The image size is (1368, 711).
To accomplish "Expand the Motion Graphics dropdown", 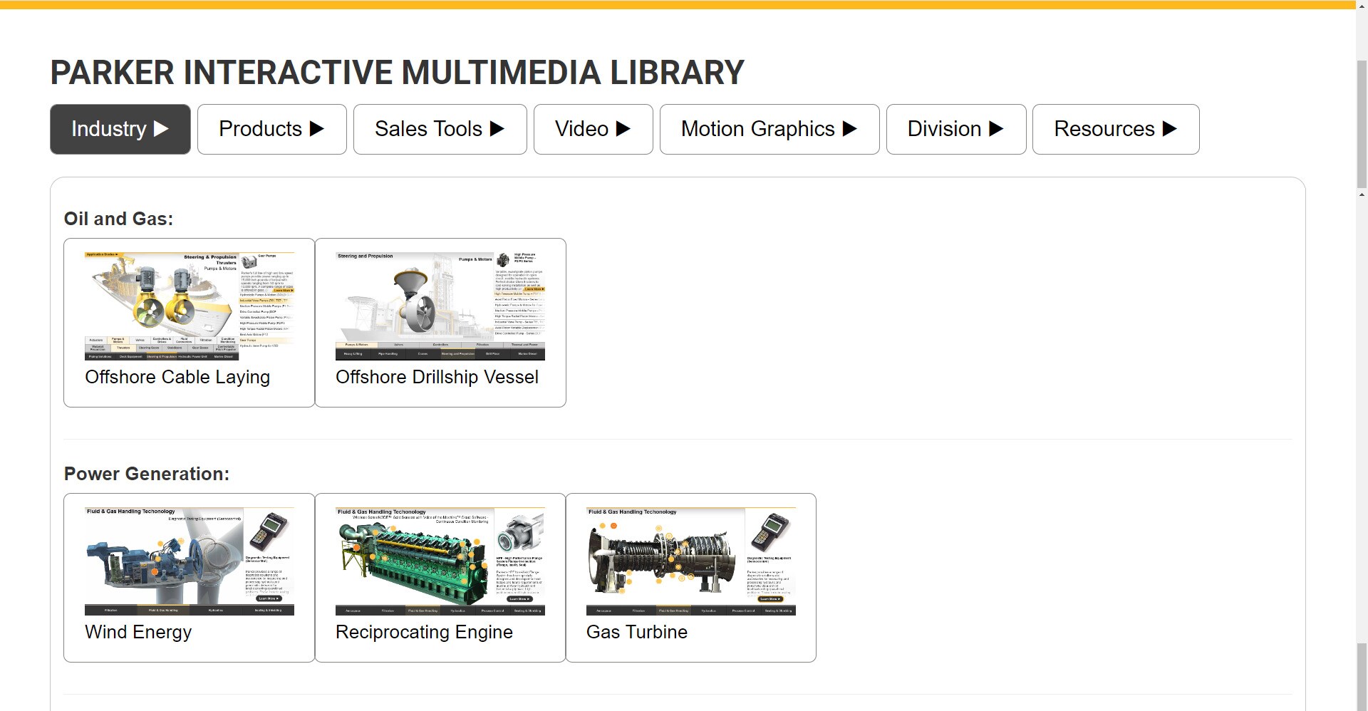I will tap(769, 129).
